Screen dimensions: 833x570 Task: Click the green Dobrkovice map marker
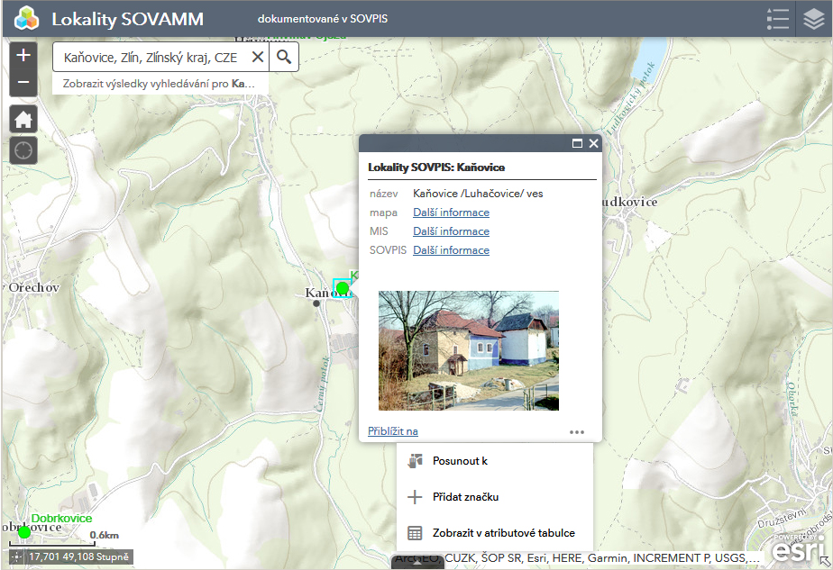[x=24, y=532]
